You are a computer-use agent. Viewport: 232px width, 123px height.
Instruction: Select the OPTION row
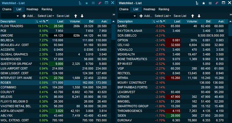click(x=173, y=40)
